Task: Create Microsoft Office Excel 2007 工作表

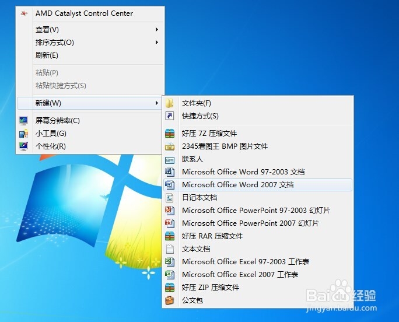Action: (258, 274)
